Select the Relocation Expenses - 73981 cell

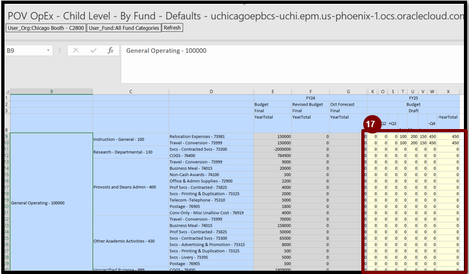pos(211,137)
